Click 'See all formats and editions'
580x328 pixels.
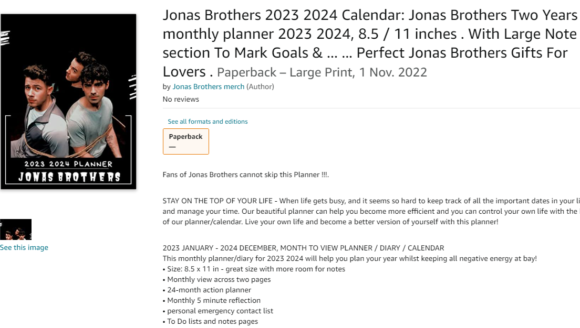208,122
